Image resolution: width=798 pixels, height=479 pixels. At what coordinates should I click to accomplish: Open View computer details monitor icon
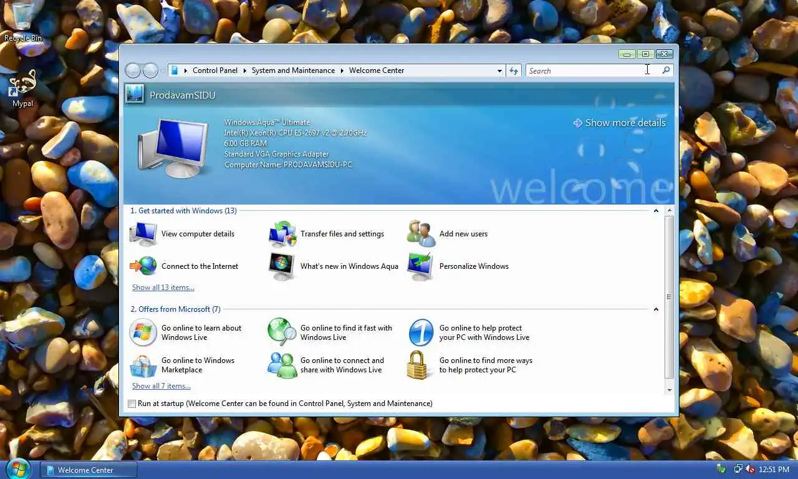pyautogui.click(x=143, y=234)
